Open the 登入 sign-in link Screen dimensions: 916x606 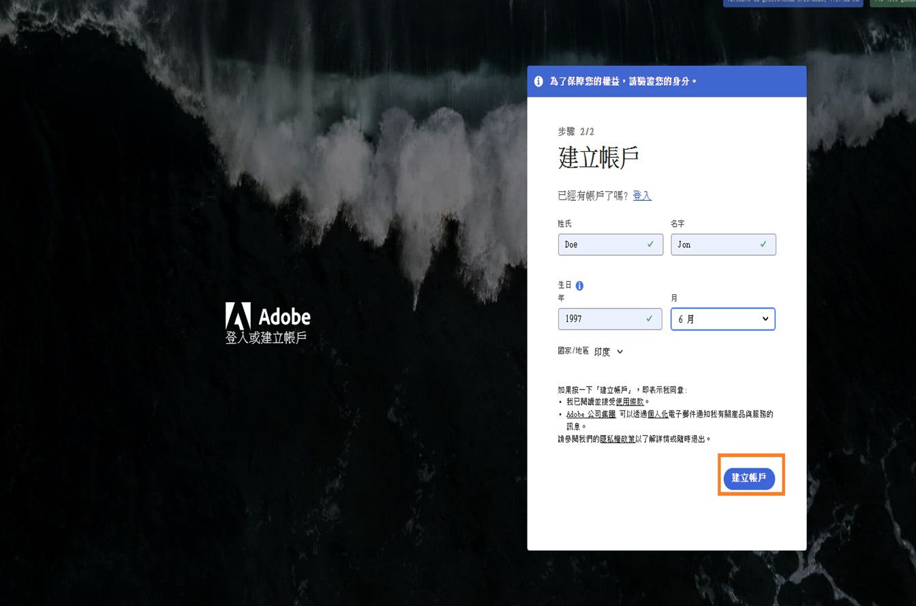[641, 195]
